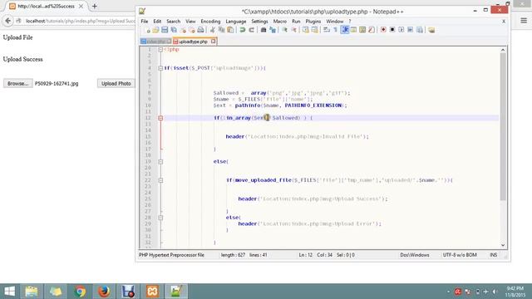This screenshot has width=532, height=299.
Task: Copy selection using toolbar Copy icon
Action: click(222, 30)
